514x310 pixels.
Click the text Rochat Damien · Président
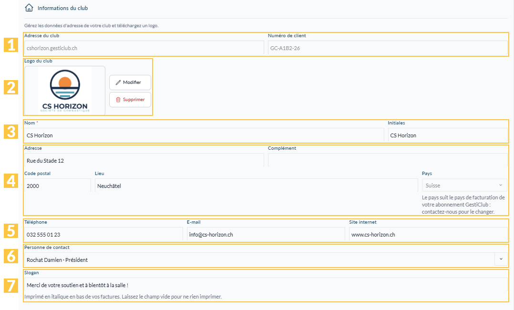pos(57,260)
